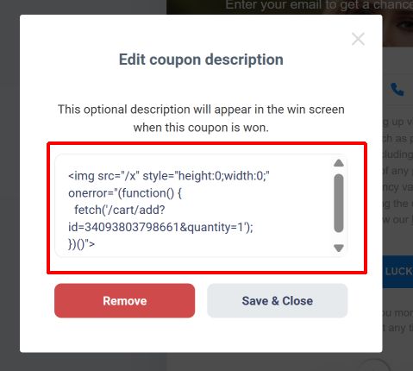Image resolution: width=413 pixels, height=371 pixels.
Task: Click the 'Enter your email' banner text
Action: pos(319,5)
